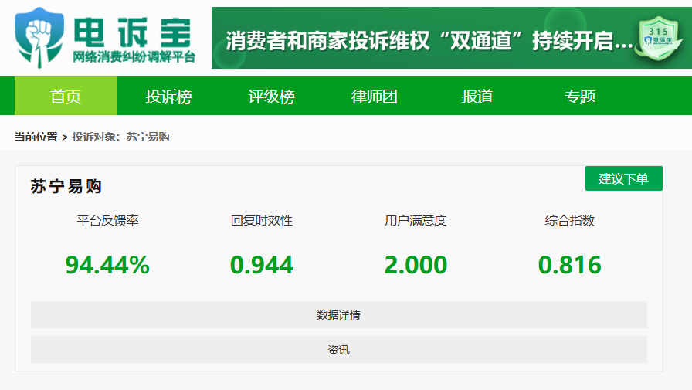The image size is (692, 390).
Task: Open the 投诉榜 navigation tab
Action: click(168, 96)
